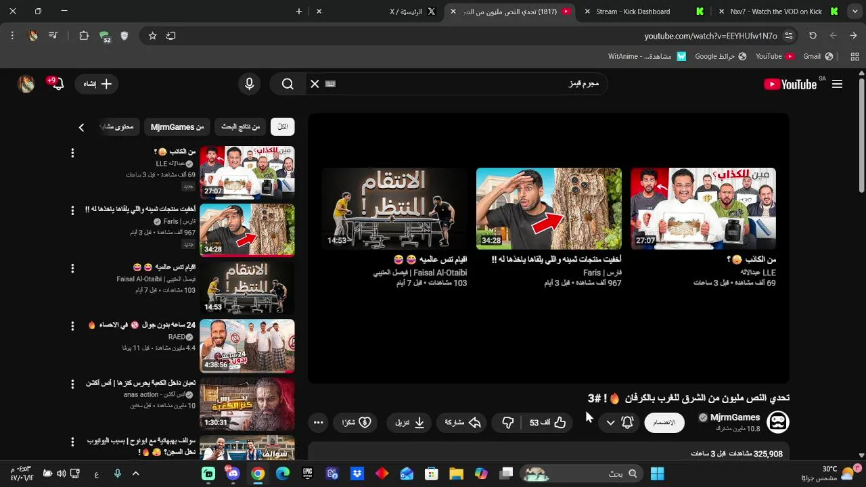Open sidebar thumbnail "24 ساعه بدون جوال"
Image resolution: width=866 pixels, height=487 pixels.
click(247, 346)
